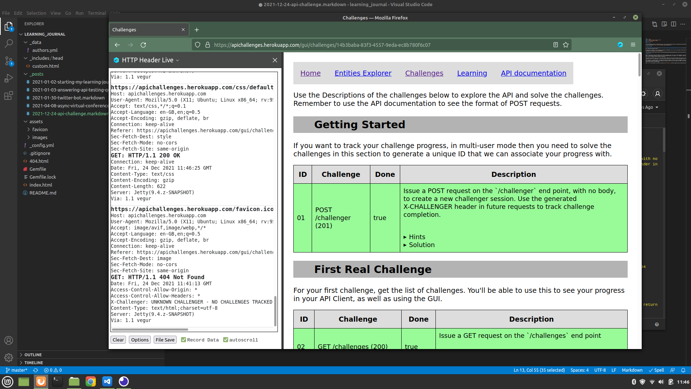
Task: Click master branch in status bar
Action: pos(17,370)
